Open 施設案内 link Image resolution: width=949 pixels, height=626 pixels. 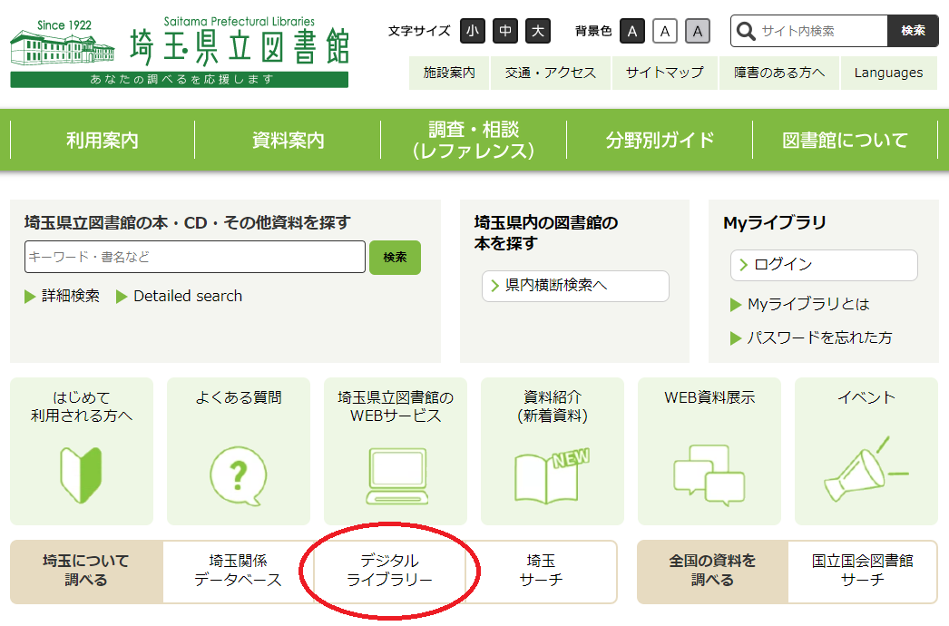(x=449, y=73)
